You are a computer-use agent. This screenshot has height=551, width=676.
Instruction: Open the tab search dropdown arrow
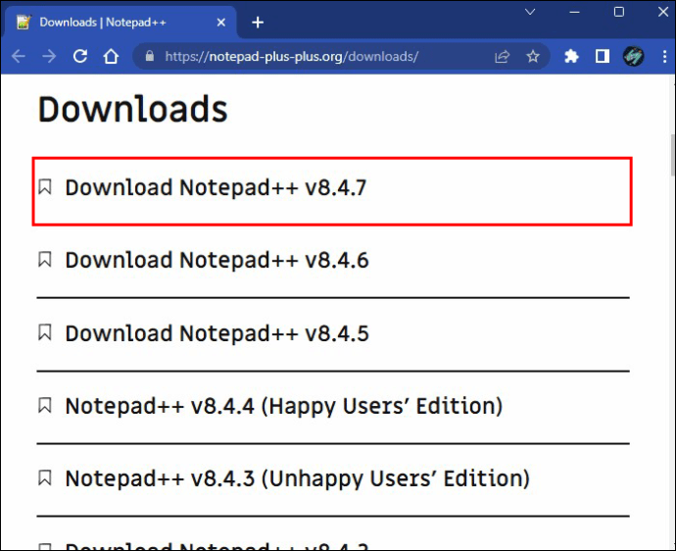[530, 12]
